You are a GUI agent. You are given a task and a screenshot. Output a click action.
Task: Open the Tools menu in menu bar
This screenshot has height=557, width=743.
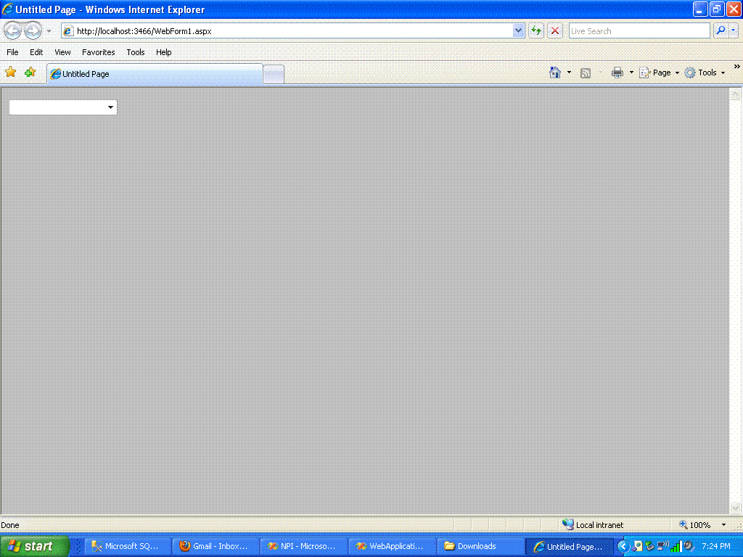(136, 52)
